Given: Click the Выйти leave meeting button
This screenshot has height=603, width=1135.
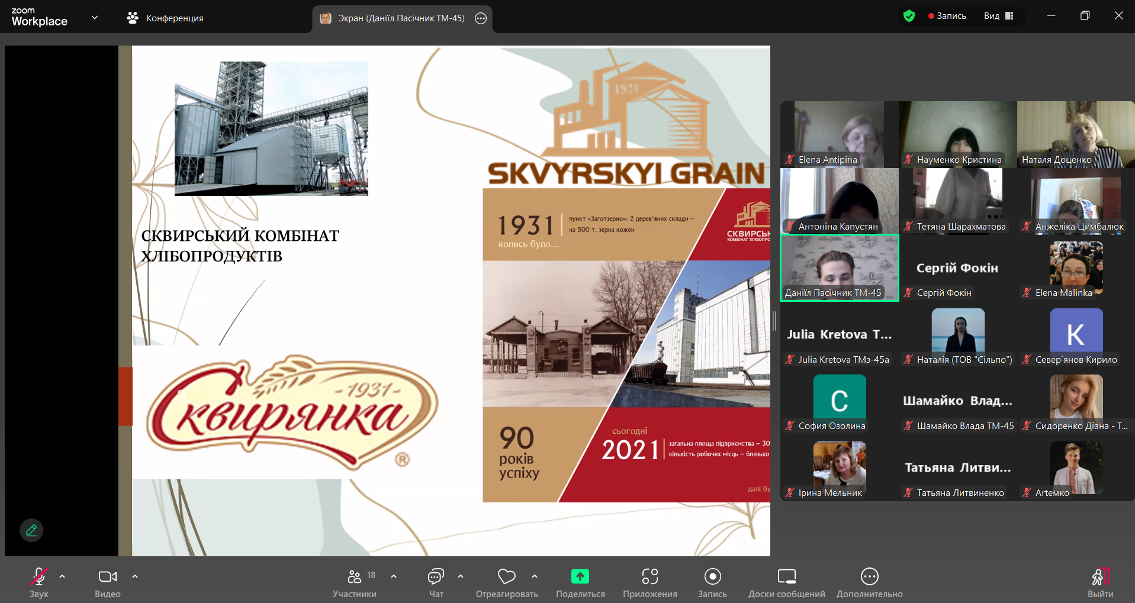Looking at the screenshot, I should [1100, 582].
